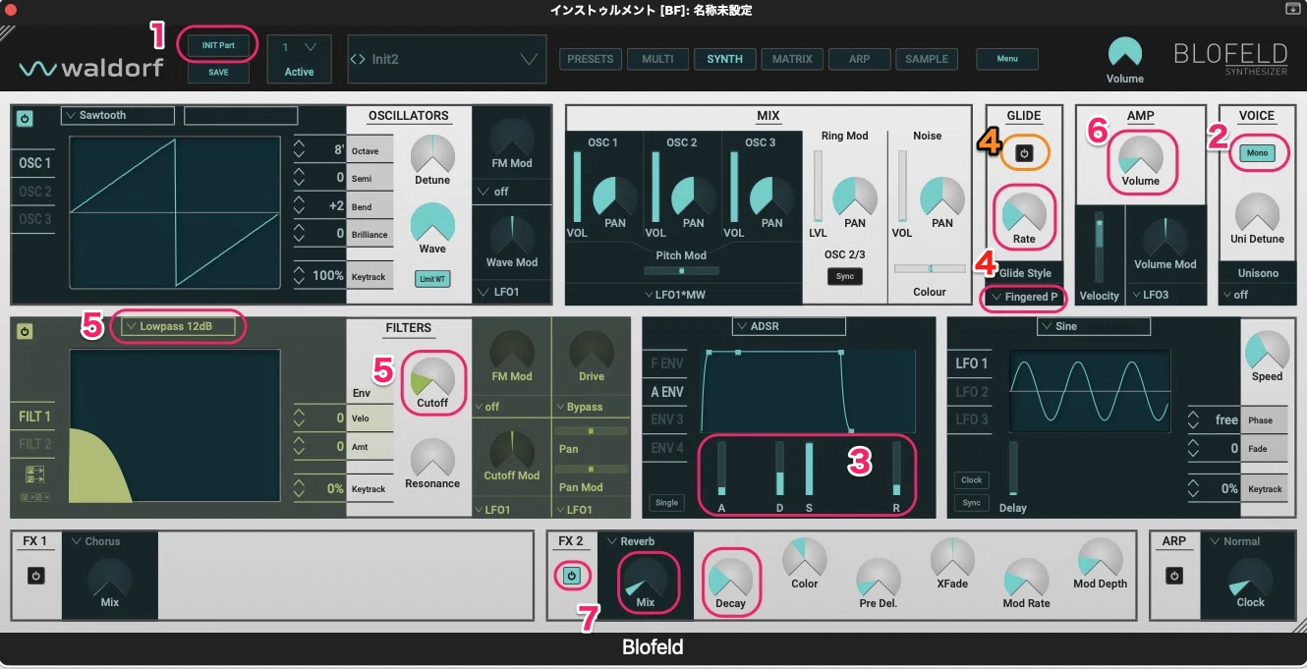Click LFO Fade stepper arrows
The height and width of the screenshot is (669, 1307).
point(1194,448)
